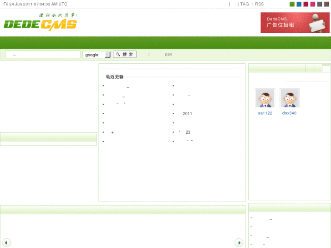This screenshot has width=331, height=248.
Task: Select the green theme color swatch
Action: click(x=292, y=4)
